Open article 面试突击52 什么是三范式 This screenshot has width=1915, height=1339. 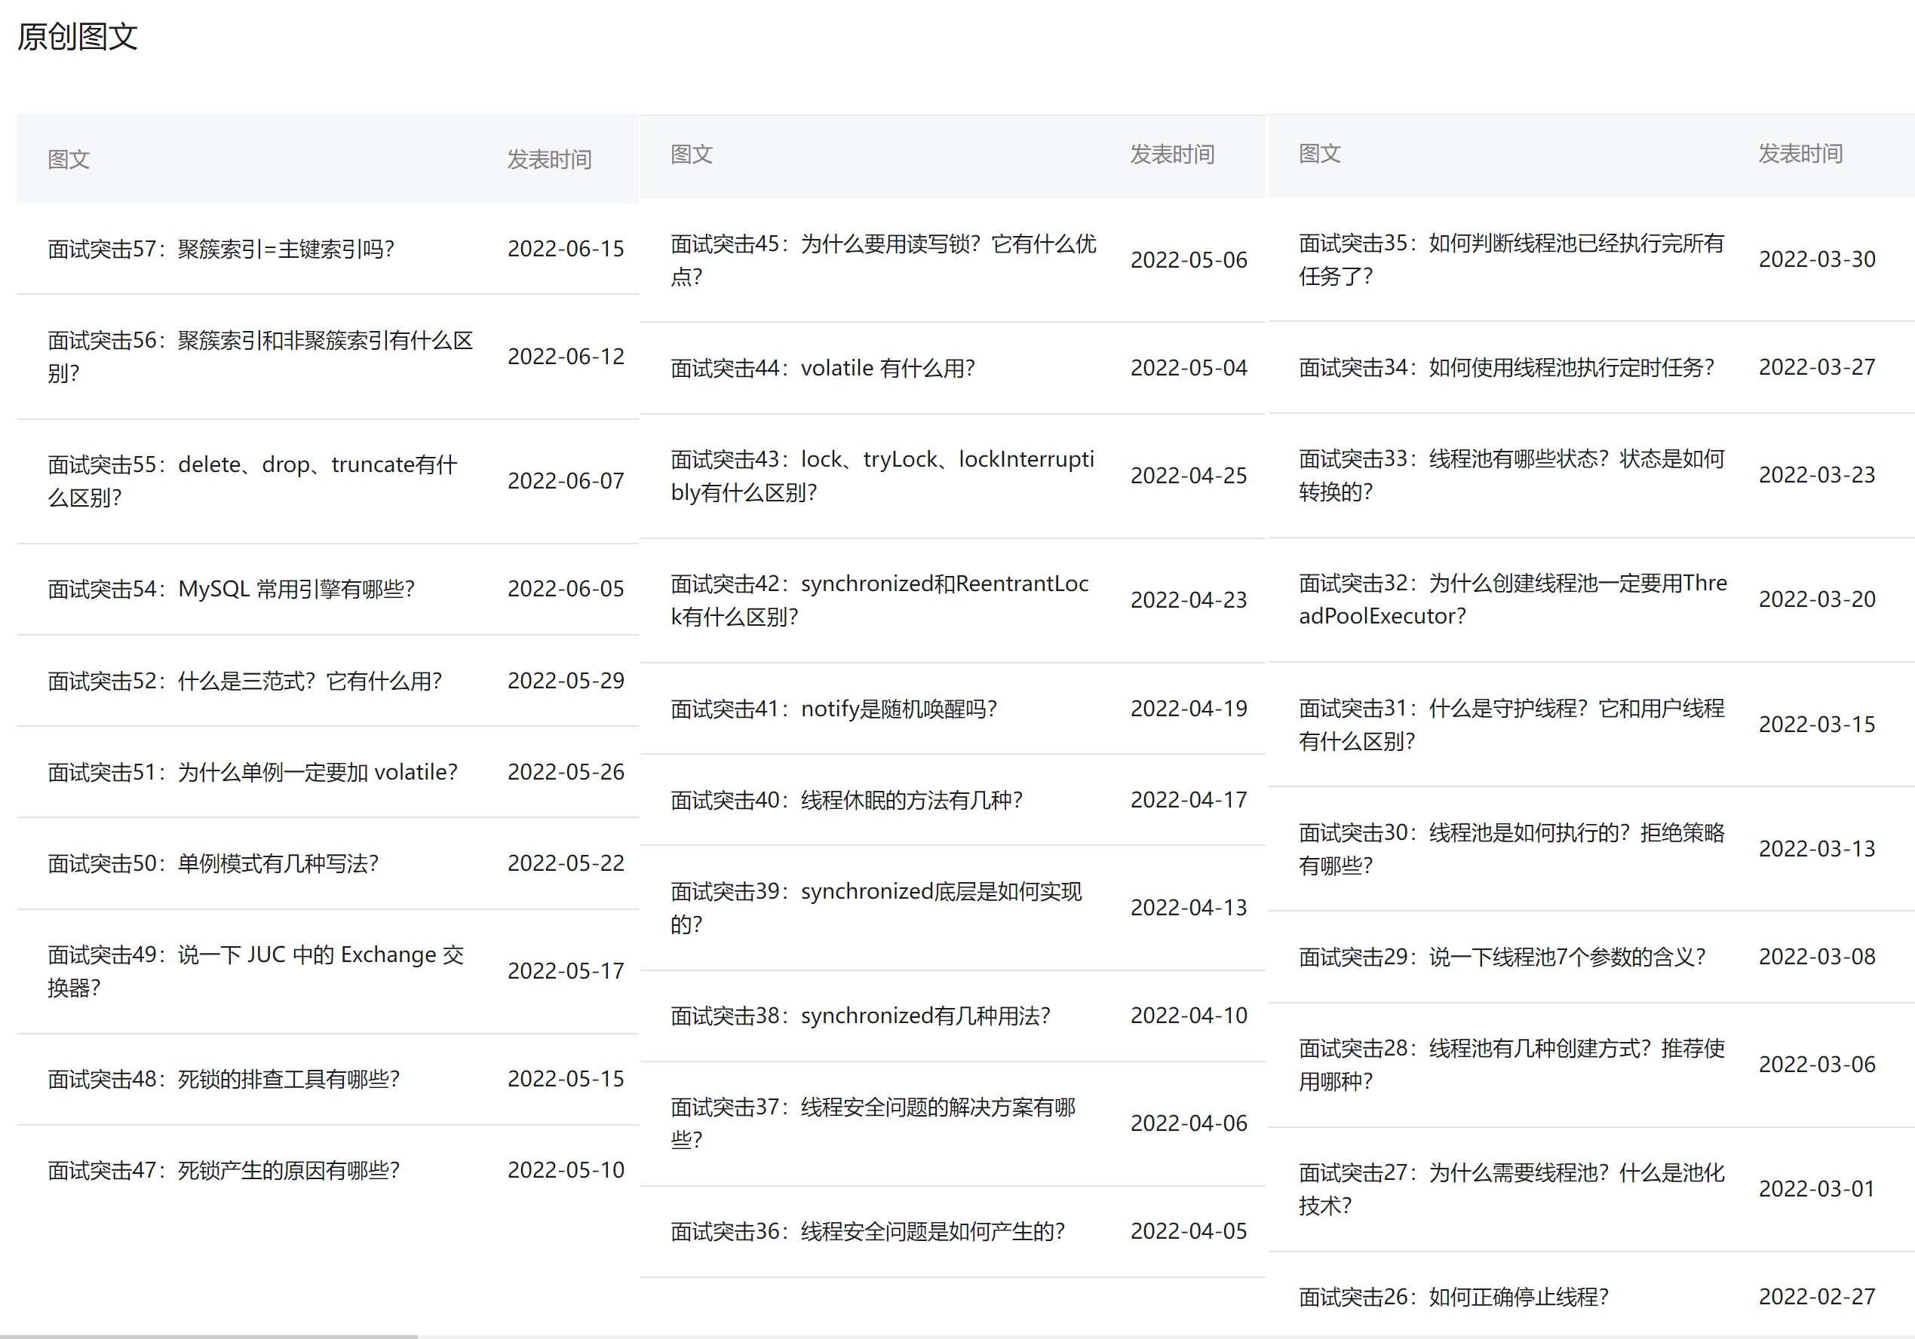244,680
